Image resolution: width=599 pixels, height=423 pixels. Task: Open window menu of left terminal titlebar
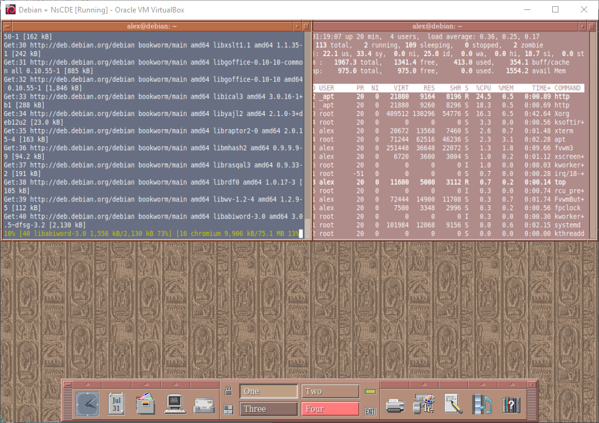click(x=7, y=26)
